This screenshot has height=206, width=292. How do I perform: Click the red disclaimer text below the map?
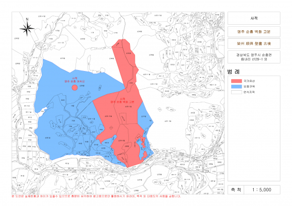(96, 196)
